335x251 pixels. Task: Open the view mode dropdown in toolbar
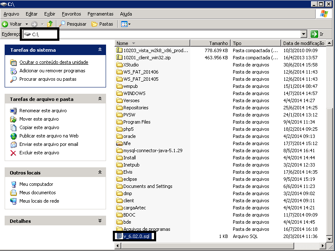(x=126, y=24)
